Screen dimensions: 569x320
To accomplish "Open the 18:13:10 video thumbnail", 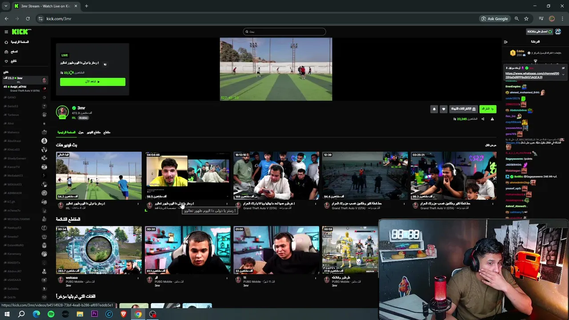I will coord(276,176).
